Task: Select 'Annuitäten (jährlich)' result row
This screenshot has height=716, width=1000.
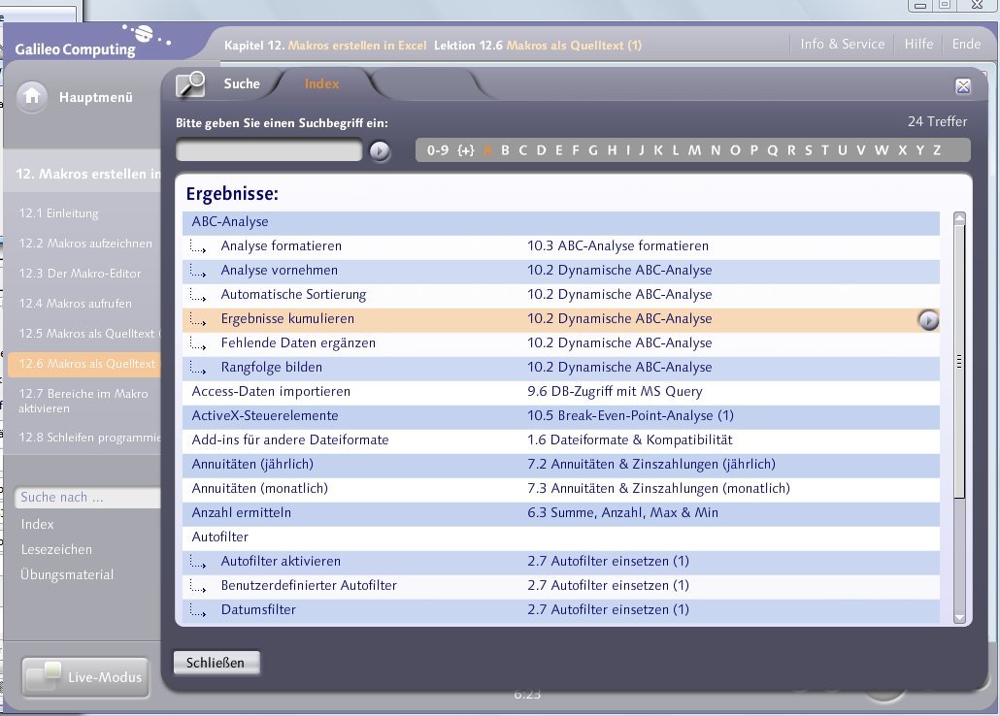Action: pyautogui.click(x=560, y=464)
